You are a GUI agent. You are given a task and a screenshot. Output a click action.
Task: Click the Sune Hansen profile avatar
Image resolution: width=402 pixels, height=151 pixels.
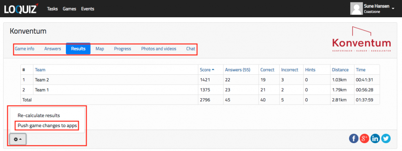pos(356,9)
